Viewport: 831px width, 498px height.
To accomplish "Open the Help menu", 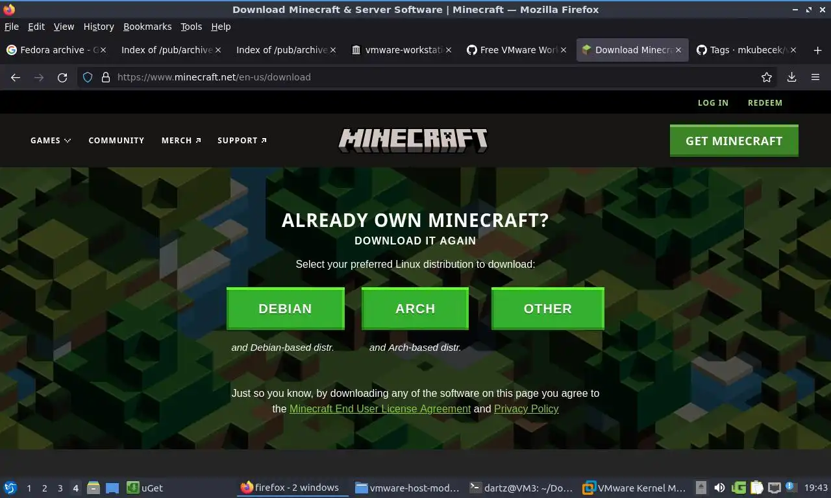I will [221, 27].
